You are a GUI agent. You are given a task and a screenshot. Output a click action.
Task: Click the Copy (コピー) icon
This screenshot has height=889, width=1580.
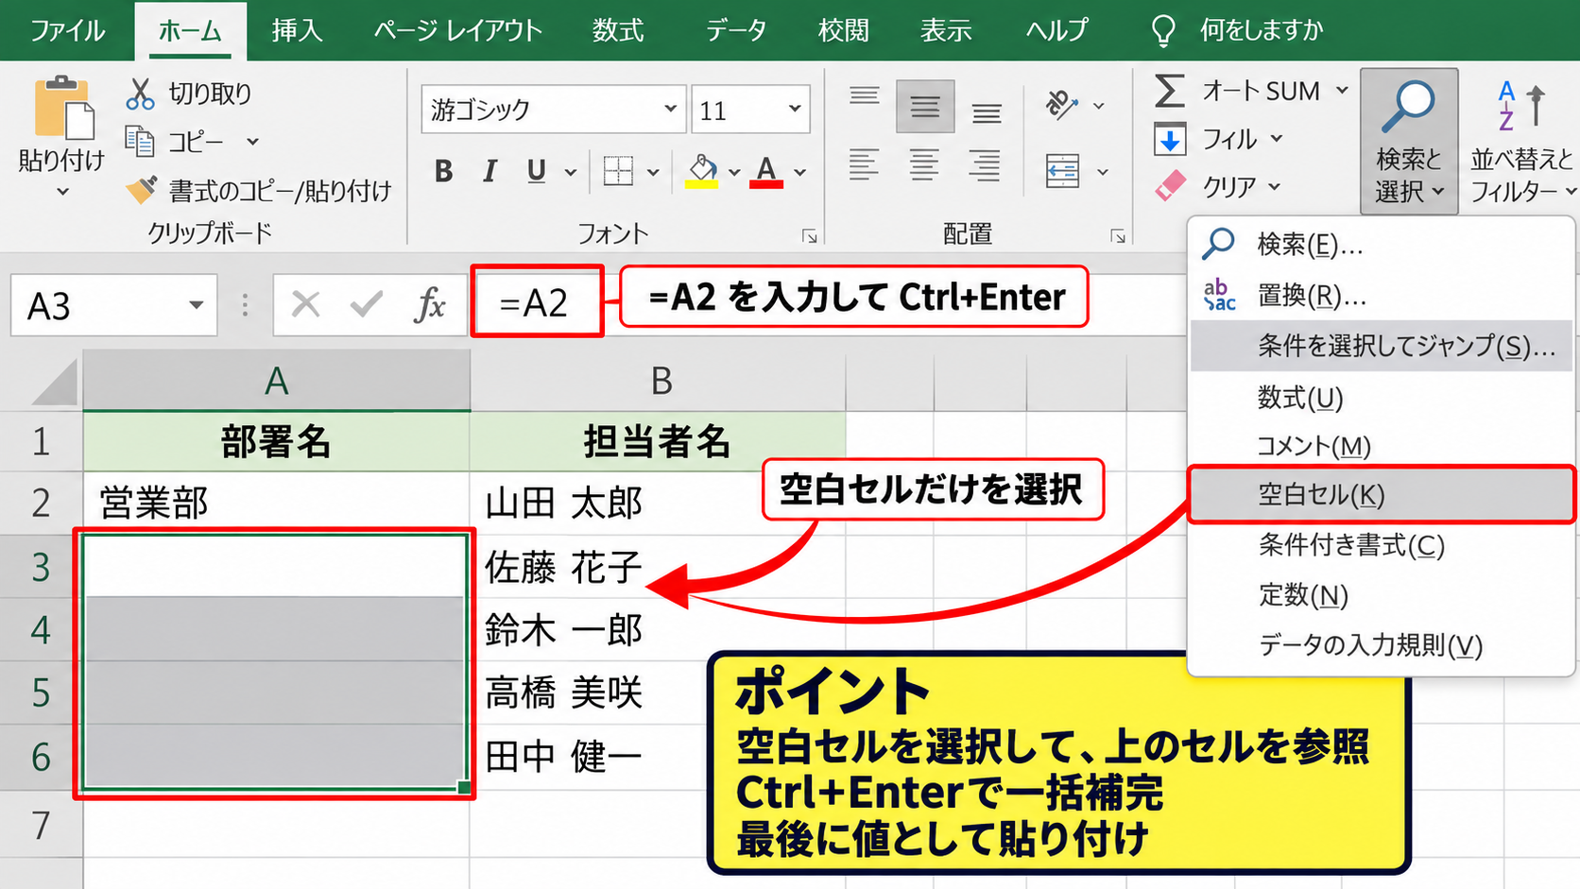click(x=140, y=142)
